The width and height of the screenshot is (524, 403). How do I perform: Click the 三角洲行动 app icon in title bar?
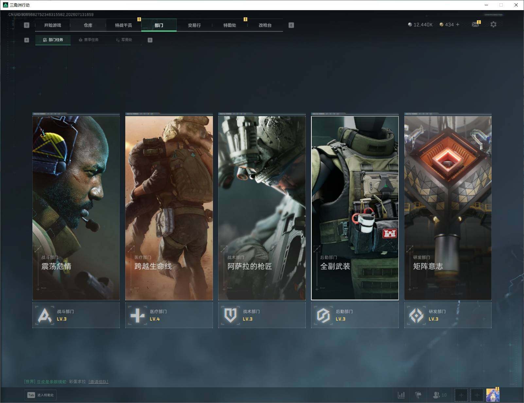coord(5,5)
